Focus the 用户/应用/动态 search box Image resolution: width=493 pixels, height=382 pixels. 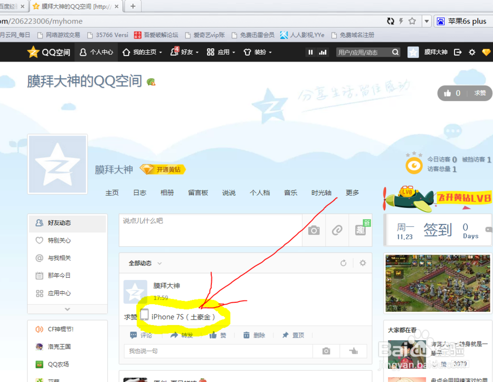(363, 52)
